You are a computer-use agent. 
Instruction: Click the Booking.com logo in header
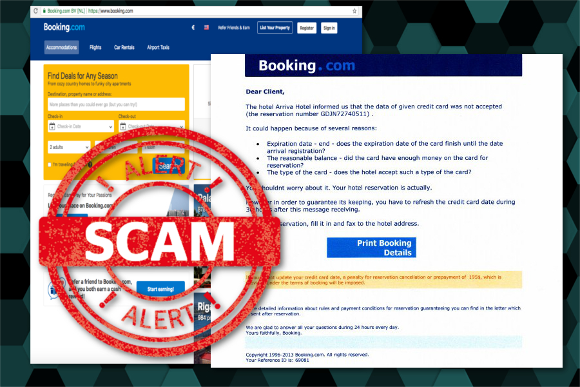(x=64, y=27)
